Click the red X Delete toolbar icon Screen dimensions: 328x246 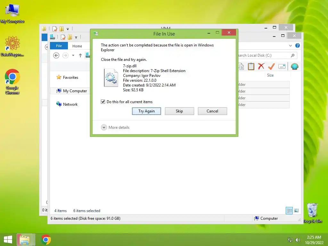click(261, 67)
